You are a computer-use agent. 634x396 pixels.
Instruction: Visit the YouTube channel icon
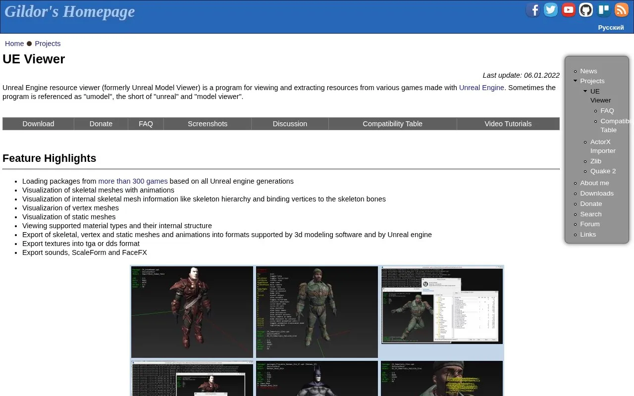[569, 10]
